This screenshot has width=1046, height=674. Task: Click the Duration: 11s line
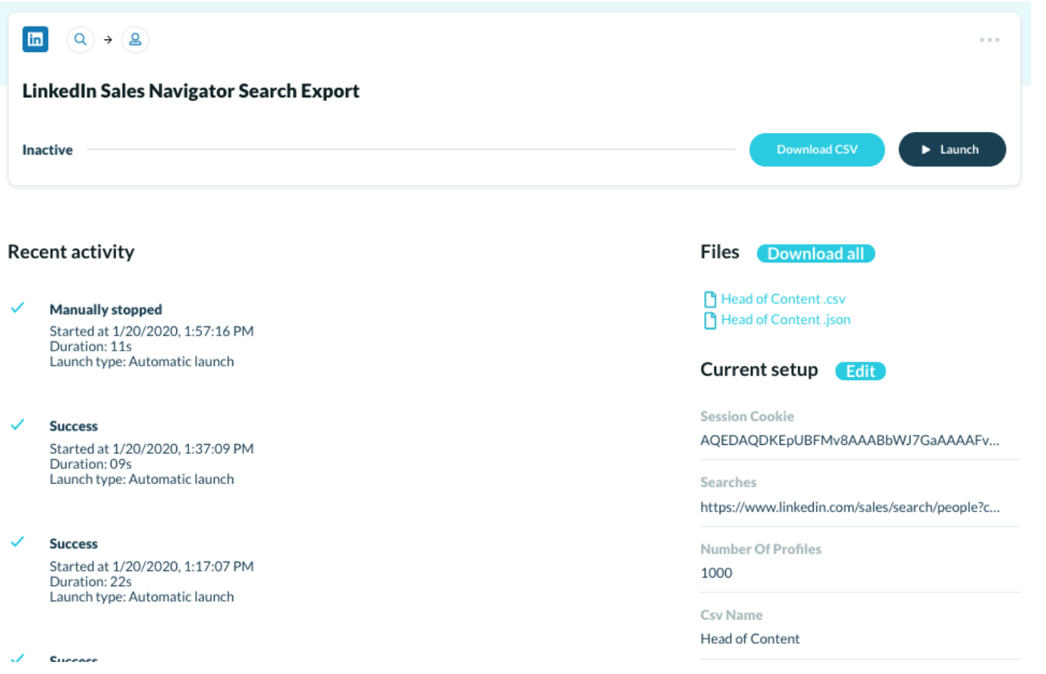pyautogui.click(x=90, y=346)
